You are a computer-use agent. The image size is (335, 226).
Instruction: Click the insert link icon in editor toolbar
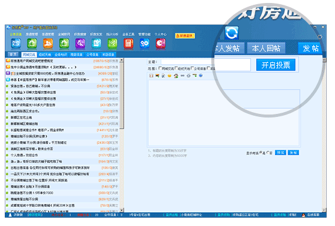pos(183,76)
